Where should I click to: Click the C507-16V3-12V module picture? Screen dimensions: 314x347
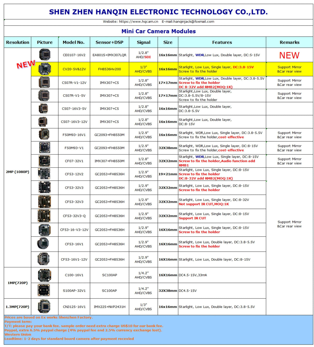43,122
